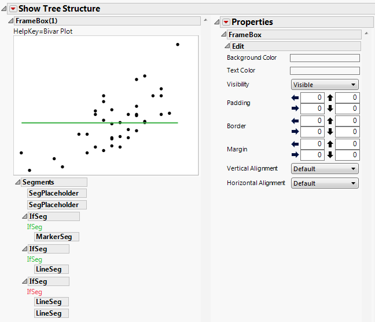Click the Padding left arrow icon

coord(295,97)
